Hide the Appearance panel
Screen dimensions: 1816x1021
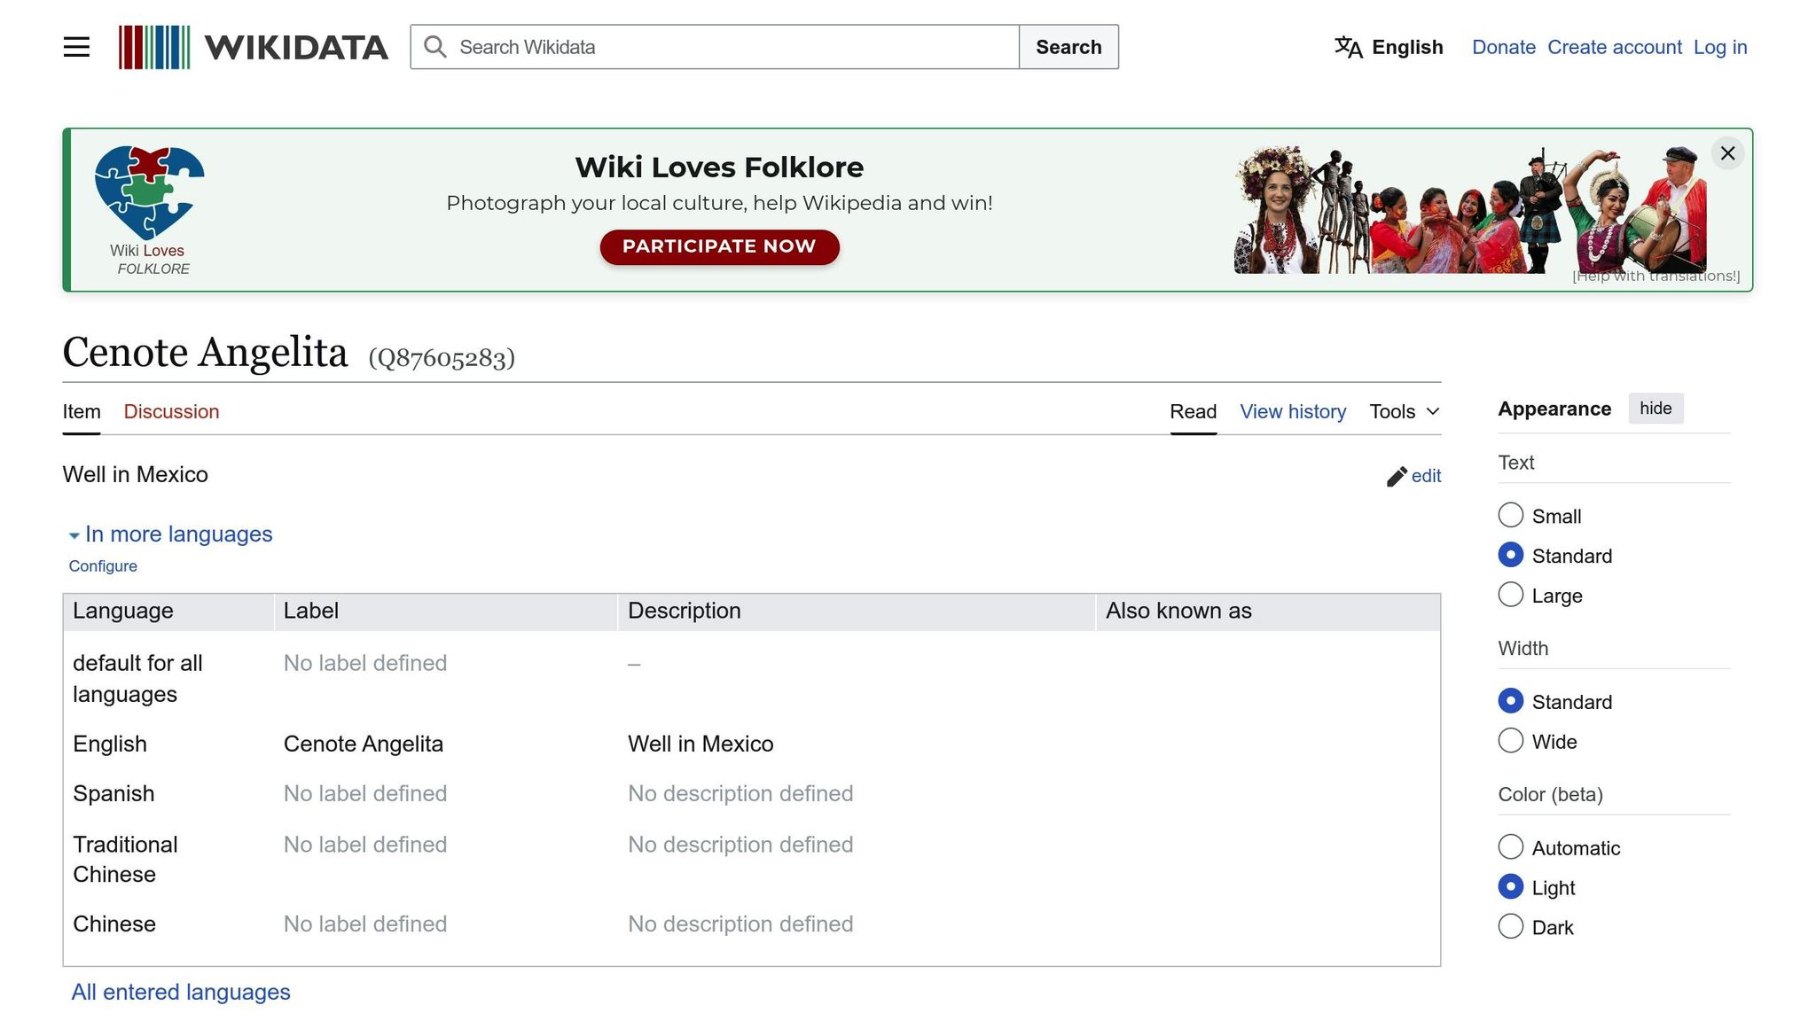coord(1656,409)
